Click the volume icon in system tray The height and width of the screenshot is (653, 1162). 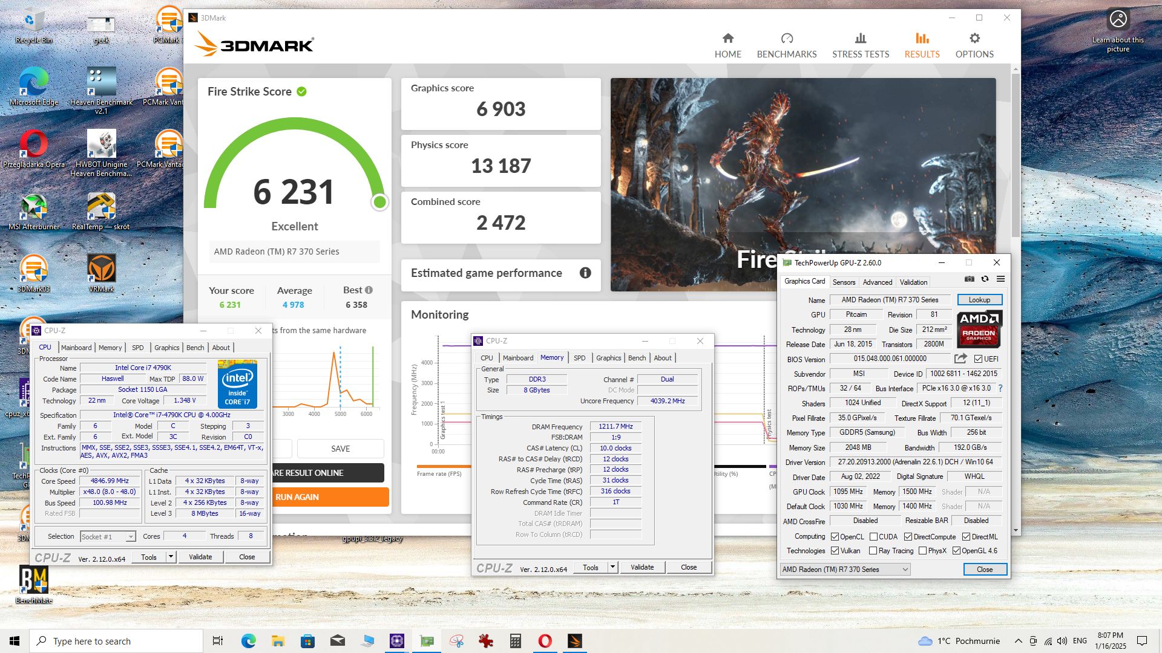point(1062,641)
